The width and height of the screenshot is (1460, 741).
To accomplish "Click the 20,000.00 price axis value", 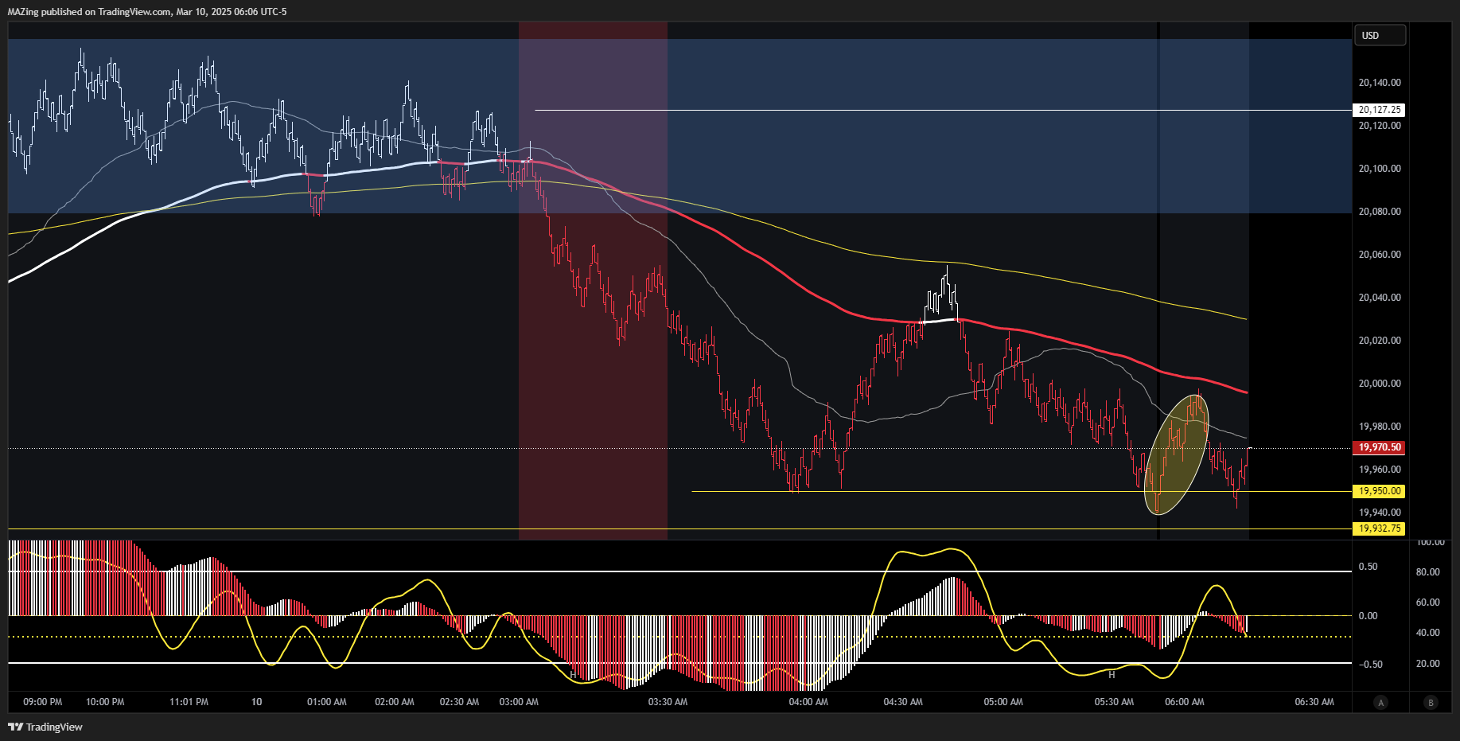I will (1380, 384).
